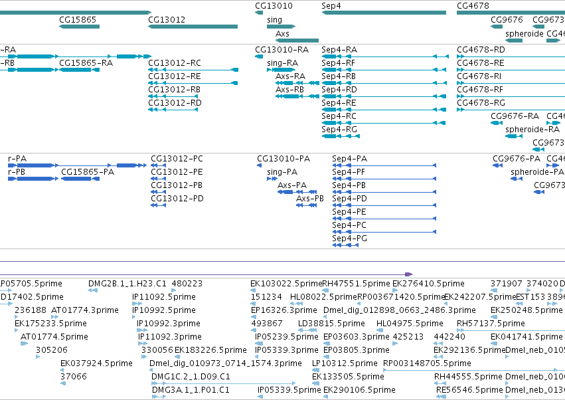Click the DMG2B.1_1.H23.C1 feature
The width and height of the screenshot is (565, 400).
click(x=92, y=290)
